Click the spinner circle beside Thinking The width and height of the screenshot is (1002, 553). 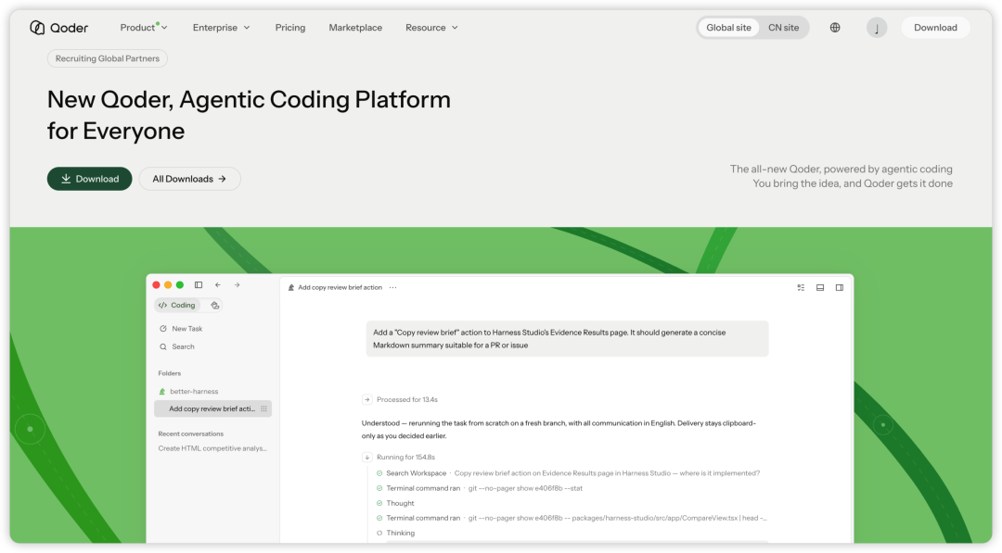(379, 534)
